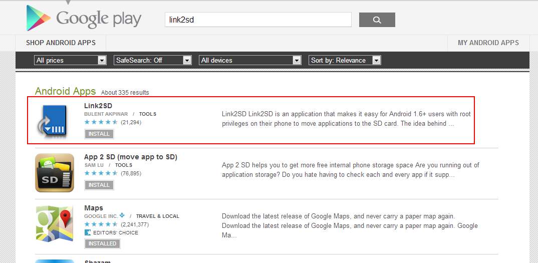Open the All devices dropdown
Viewport: 538px width, 263px height.
250,60
